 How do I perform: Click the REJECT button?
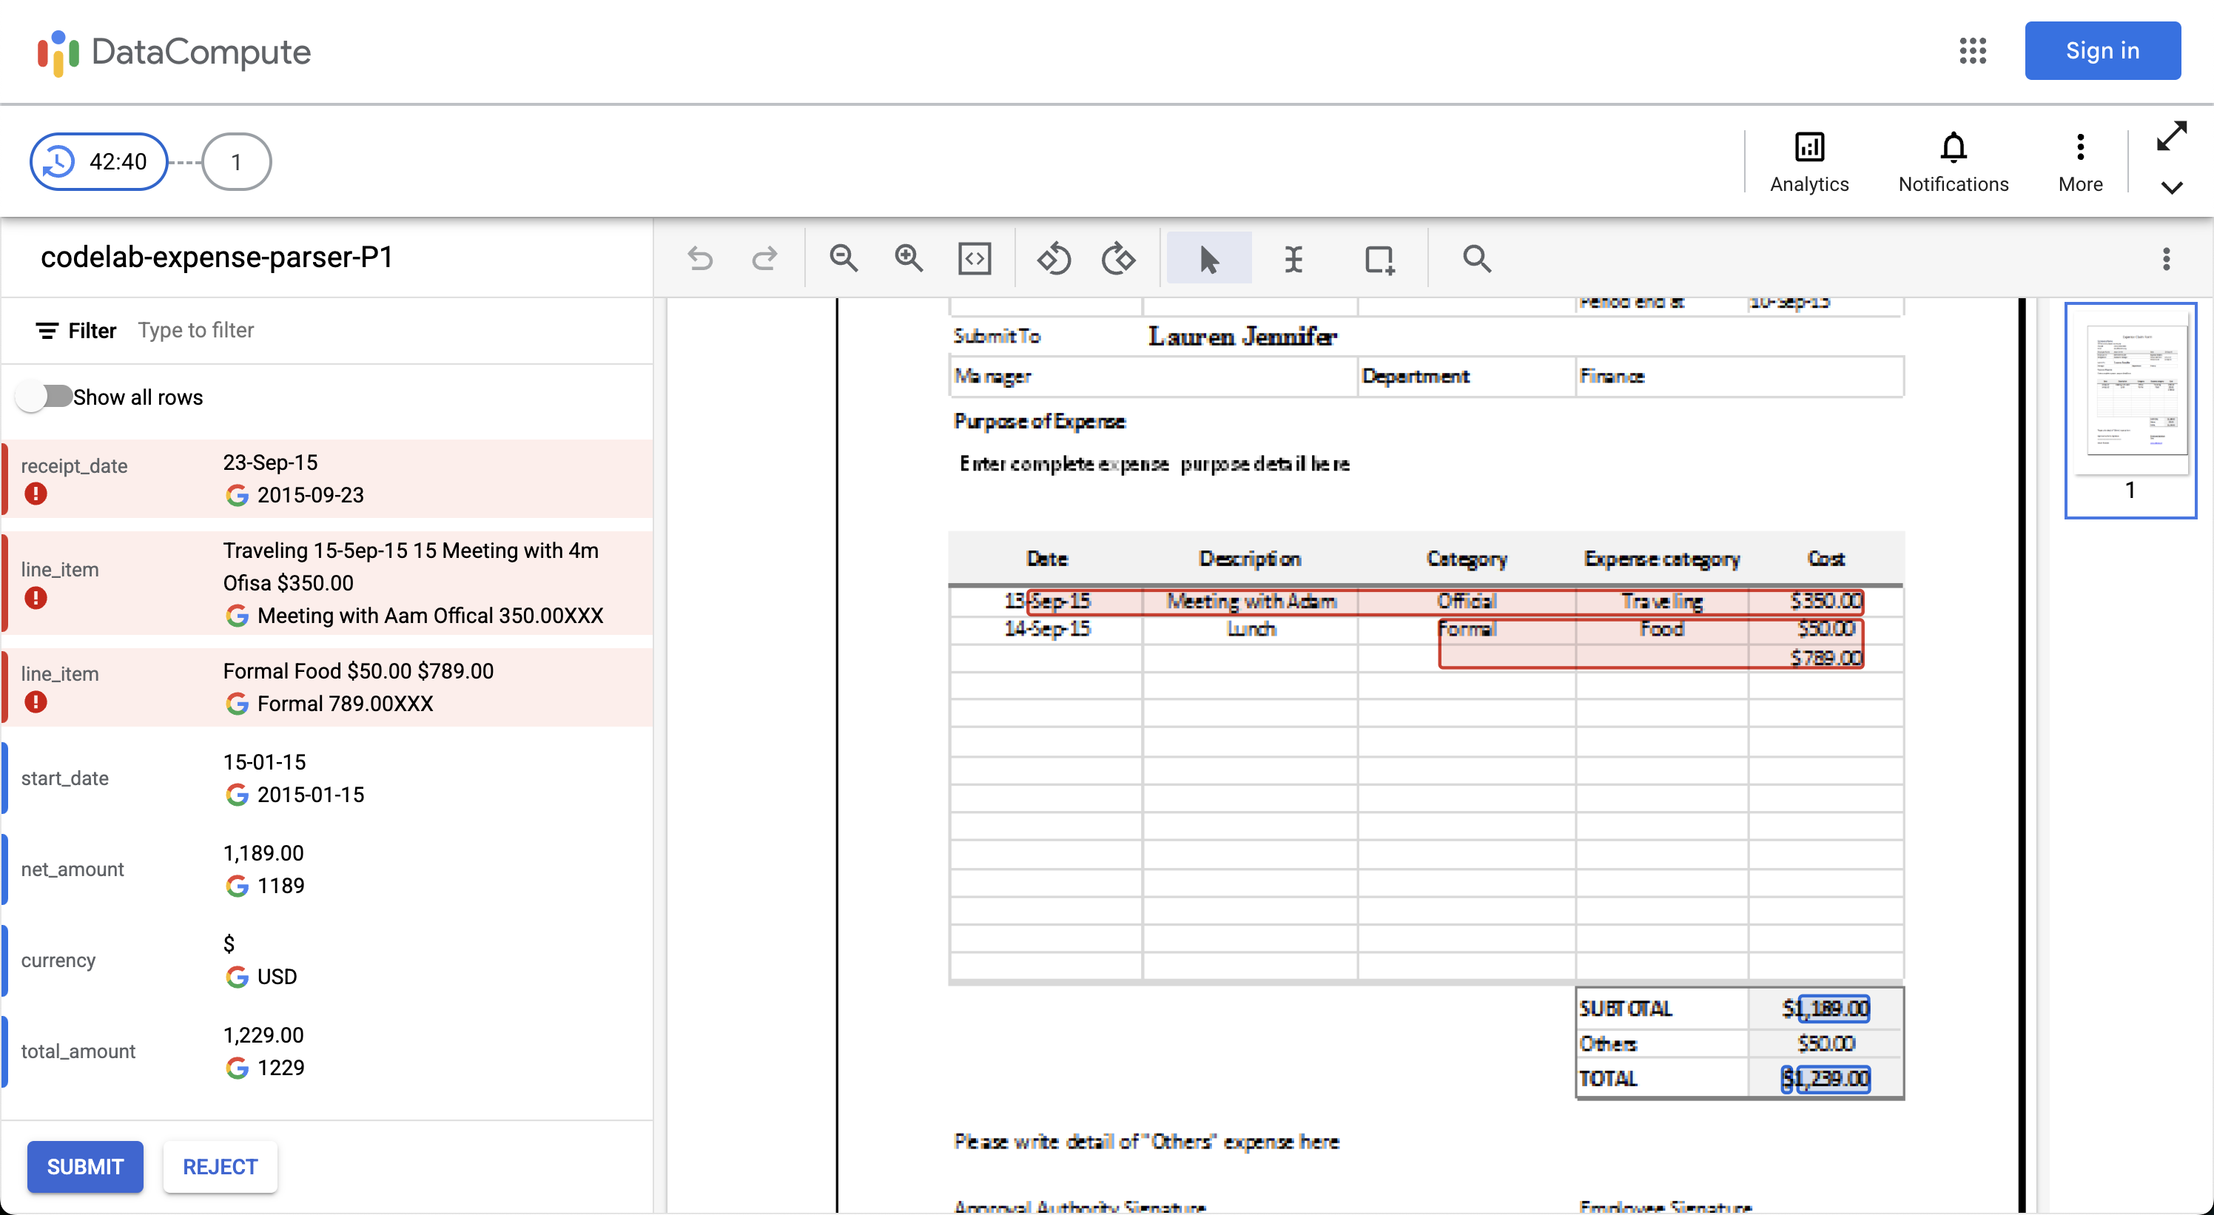tap(220, 1165)
